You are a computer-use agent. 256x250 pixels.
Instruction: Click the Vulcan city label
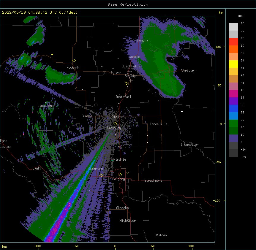(161, 235)
